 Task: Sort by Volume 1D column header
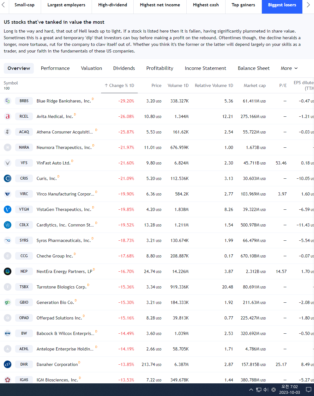[178, 86]
